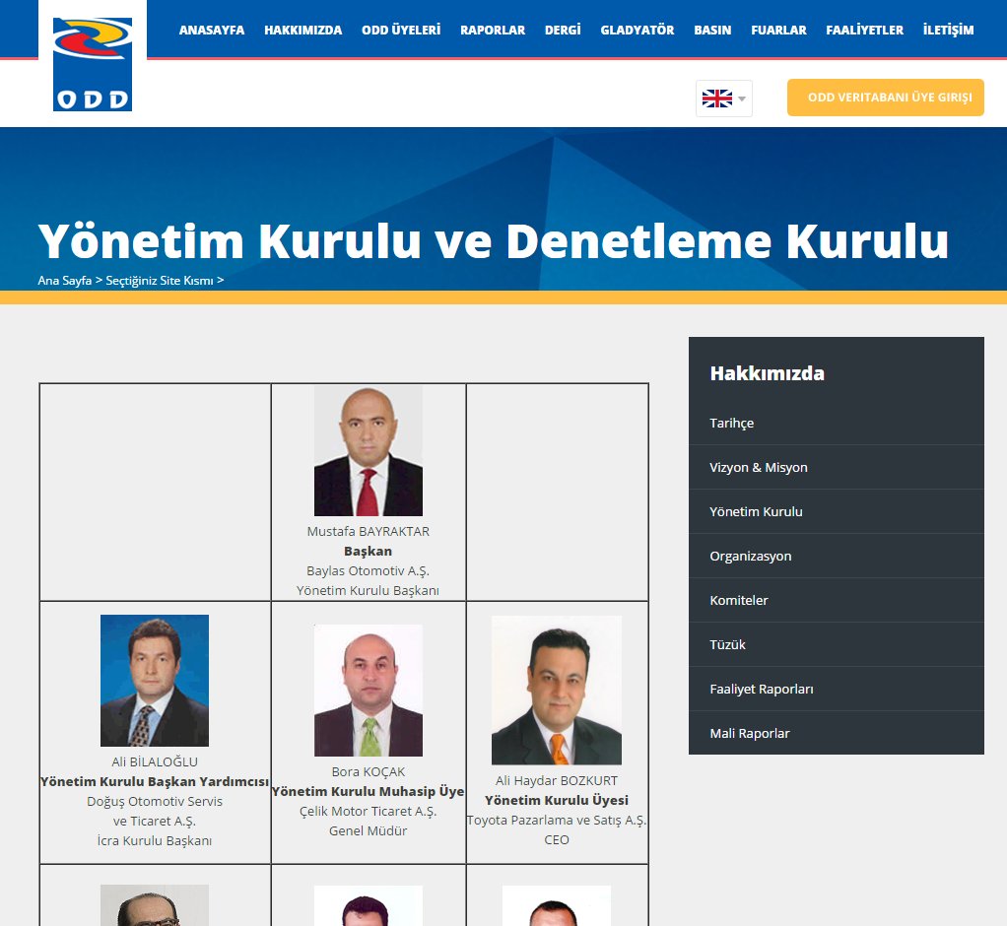Open the HAKKIMIZDA menu item
This screenshot has width=1007, height=926.
point(303,31)
